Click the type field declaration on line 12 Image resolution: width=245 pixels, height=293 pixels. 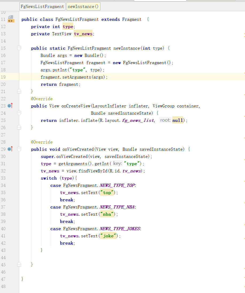coord(68,27)
